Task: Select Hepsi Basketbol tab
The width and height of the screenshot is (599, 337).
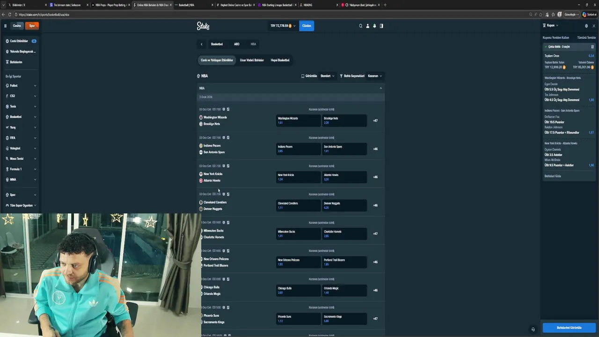Action: point(280,60)
